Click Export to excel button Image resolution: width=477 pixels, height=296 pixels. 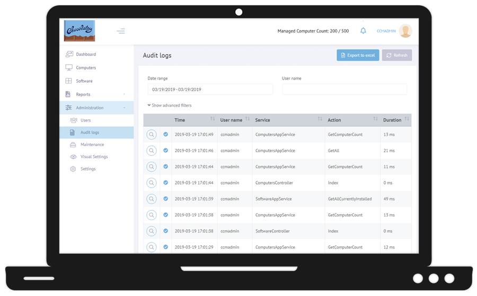(x=358, y=55)
